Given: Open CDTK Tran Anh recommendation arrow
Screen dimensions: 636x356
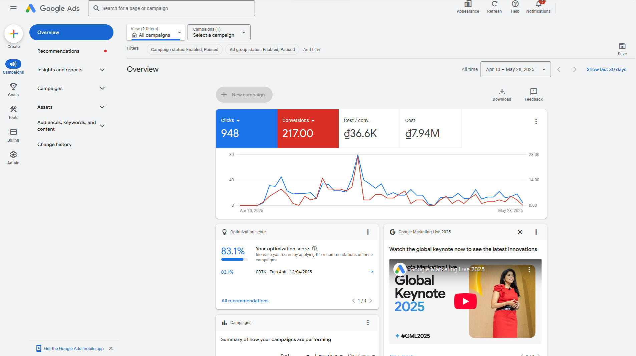Looking at the screenshot, I should [x=371, y=272].
